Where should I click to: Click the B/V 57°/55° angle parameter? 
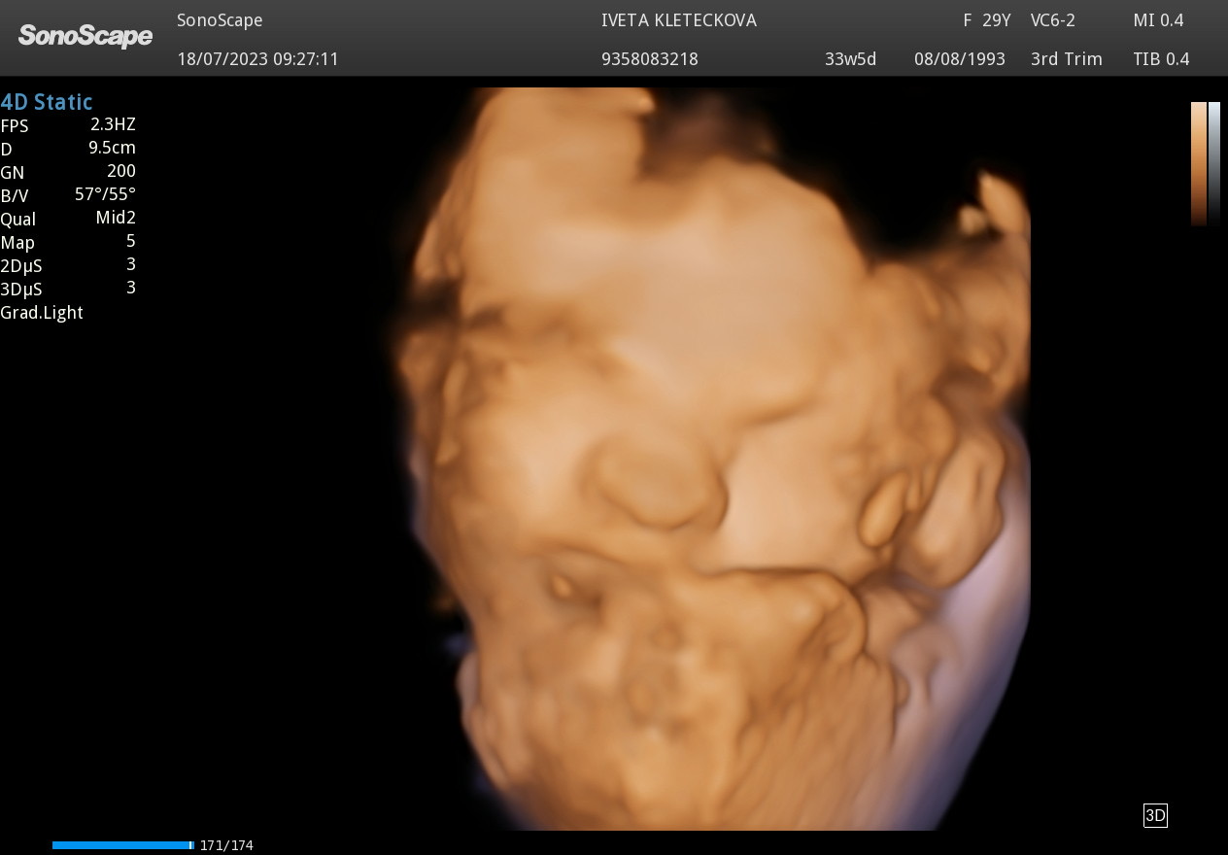pyautogui.click(x=68, y=195)
